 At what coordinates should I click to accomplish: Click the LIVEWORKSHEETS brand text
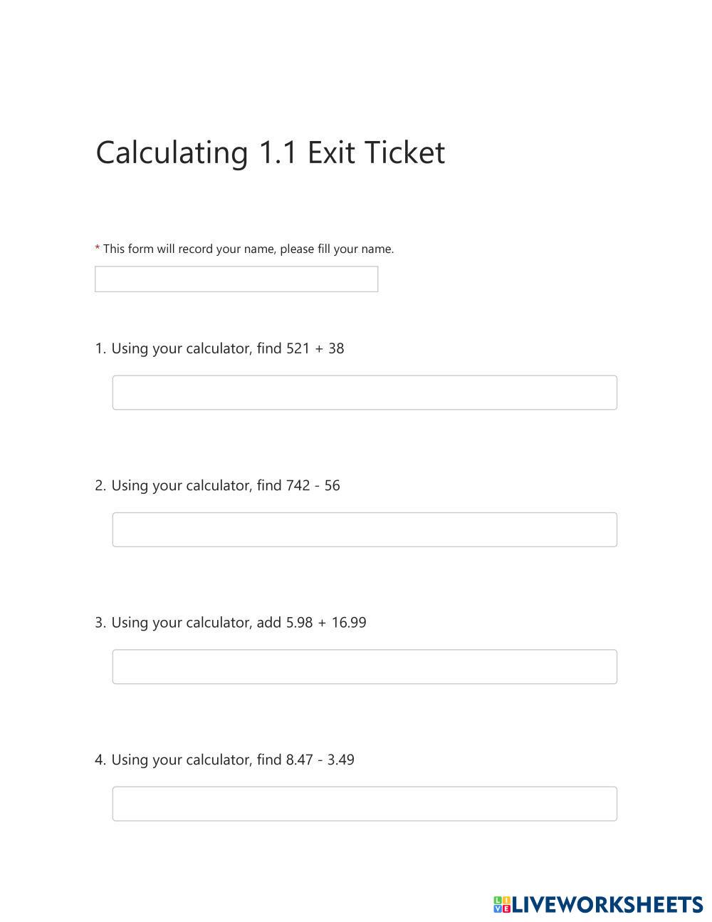click(607, 905)
